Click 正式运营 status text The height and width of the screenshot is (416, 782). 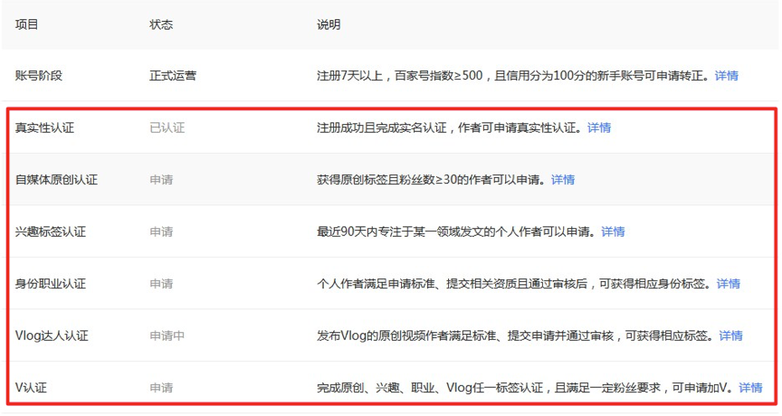(x=173, y=76)
